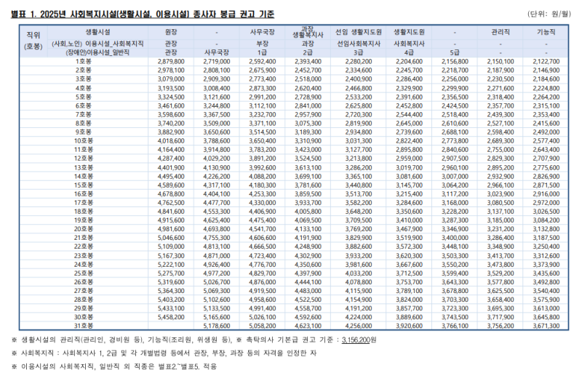
Task: Select the cell showing 4,606,600
Action: [262, 238]
